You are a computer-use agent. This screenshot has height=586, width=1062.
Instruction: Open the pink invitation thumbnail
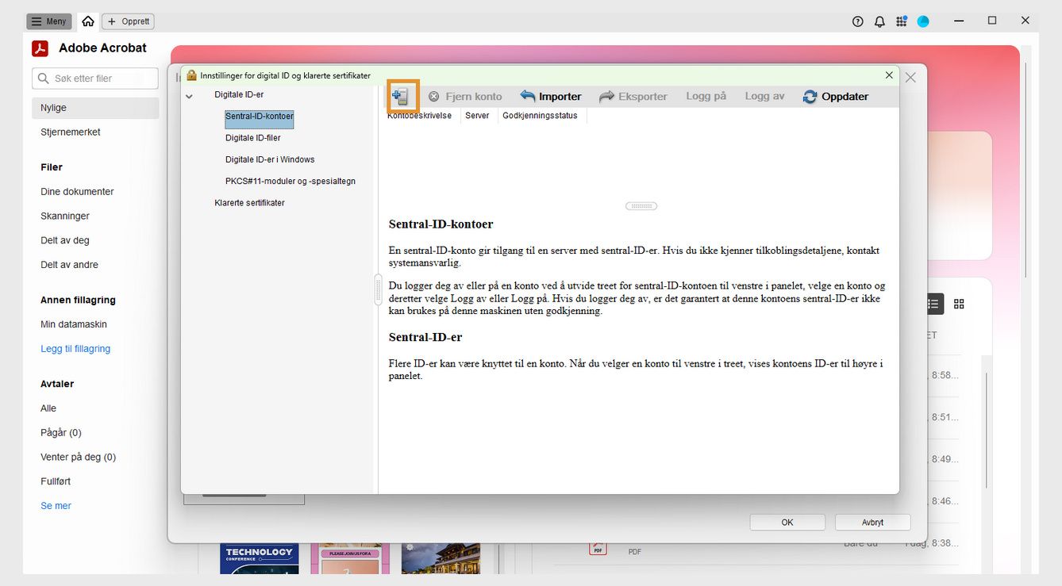point(350,558)
